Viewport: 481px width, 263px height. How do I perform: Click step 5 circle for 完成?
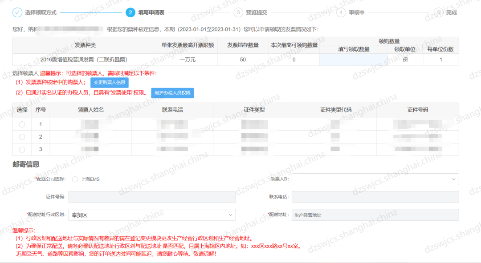click(438, 12)
